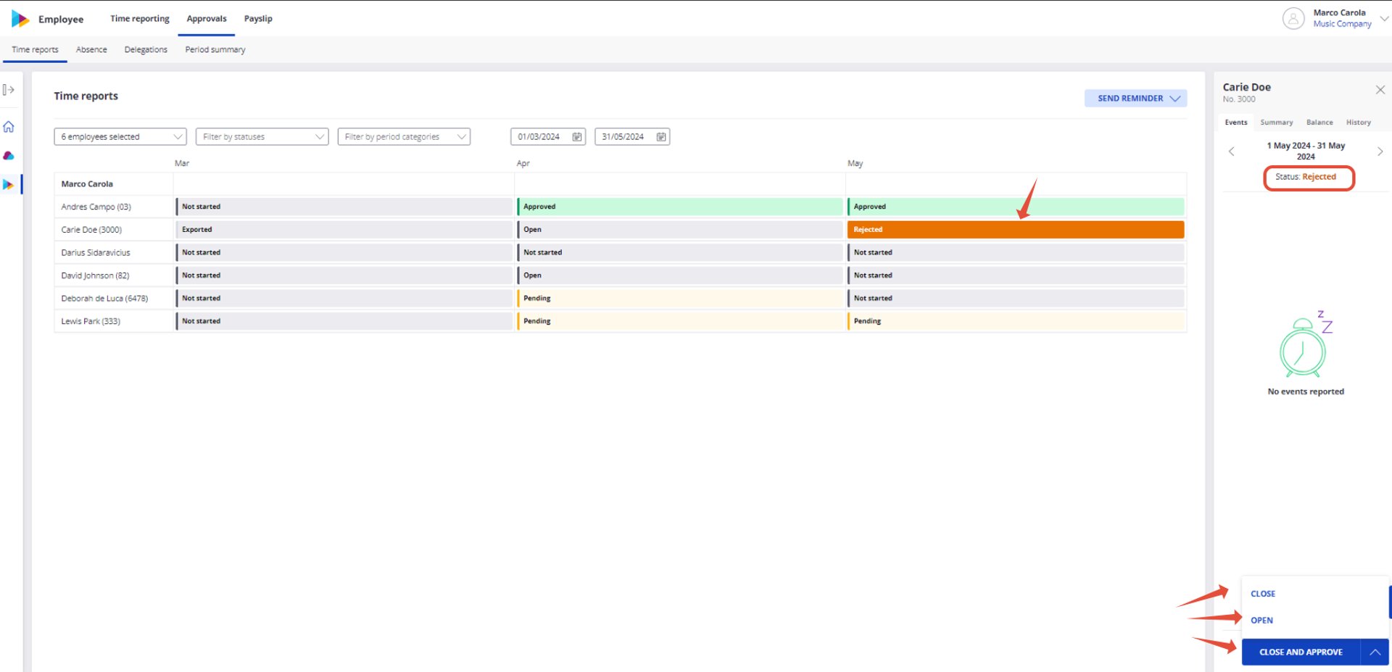Screen dimensions: 1392x672
Task: Switch to the Balance tab
Action: [1319, 123]
